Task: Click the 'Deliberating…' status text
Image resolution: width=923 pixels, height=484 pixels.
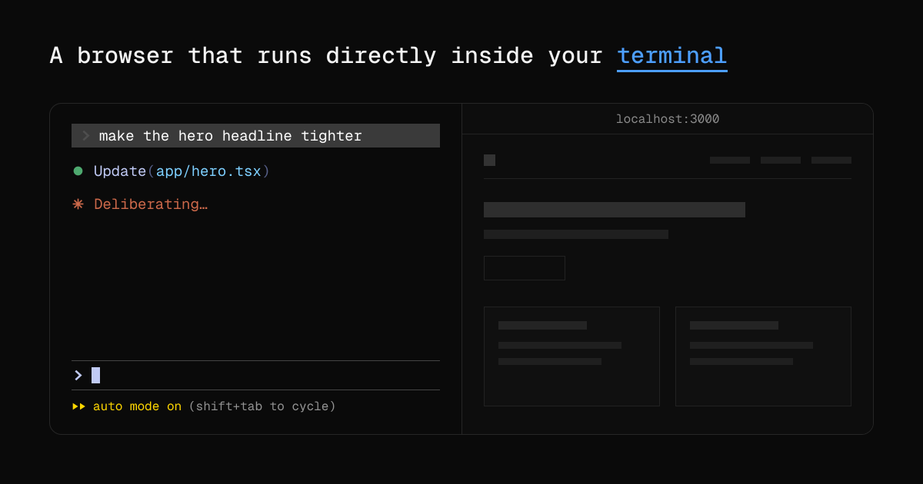Action: pos(151,204)
